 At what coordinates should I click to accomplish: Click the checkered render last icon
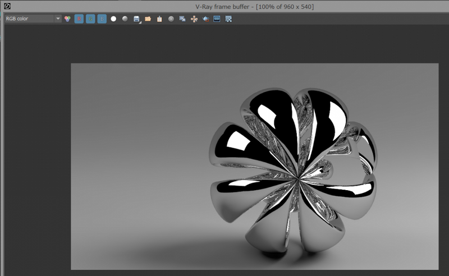tap(228, 19)
